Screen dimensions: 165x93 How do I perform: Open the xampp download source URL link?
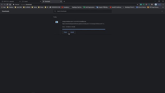tap(84, 24)
